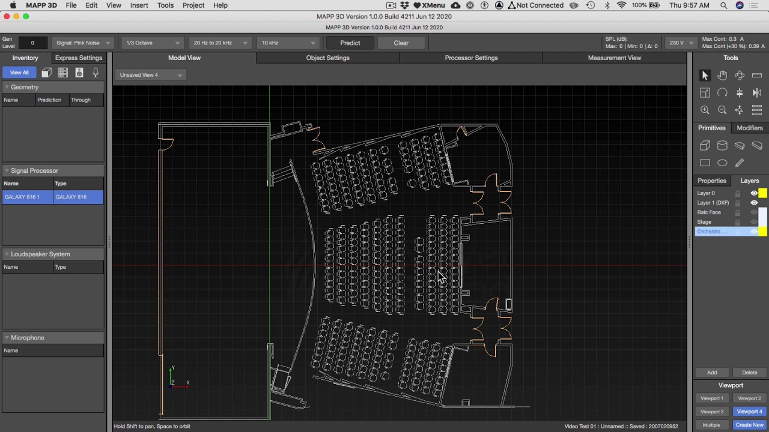The image size is (769, 432).
Task: Select the ruler measure tool
Action: [757, 75]
